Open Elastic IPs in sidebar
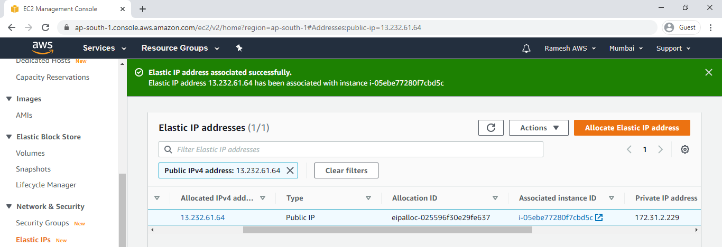Image resolution: width=722 pixels, height=247 pixels. click(33, 240)
